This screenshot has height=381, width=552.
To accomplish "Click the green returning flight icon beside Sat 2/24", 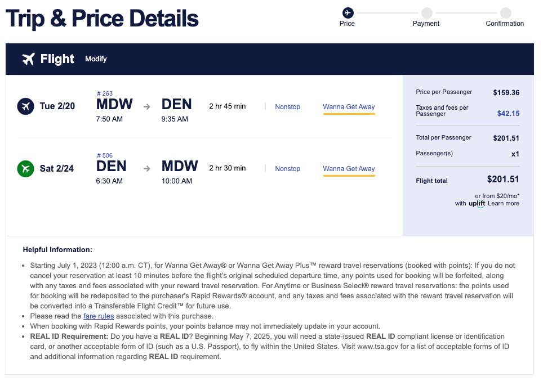I will (26, 168).
